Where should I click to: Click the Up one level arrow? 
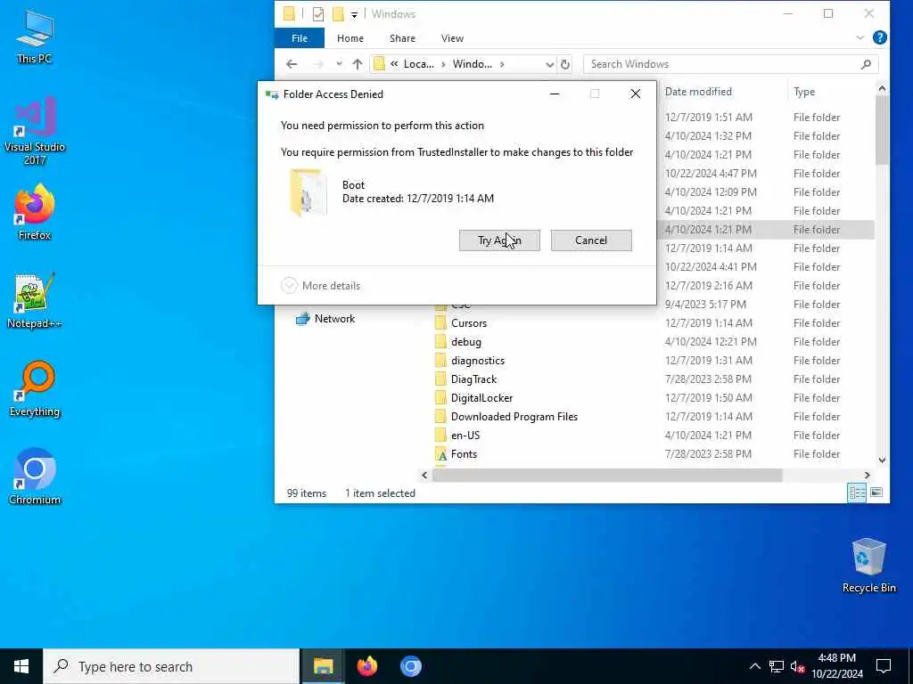point(358,64)
